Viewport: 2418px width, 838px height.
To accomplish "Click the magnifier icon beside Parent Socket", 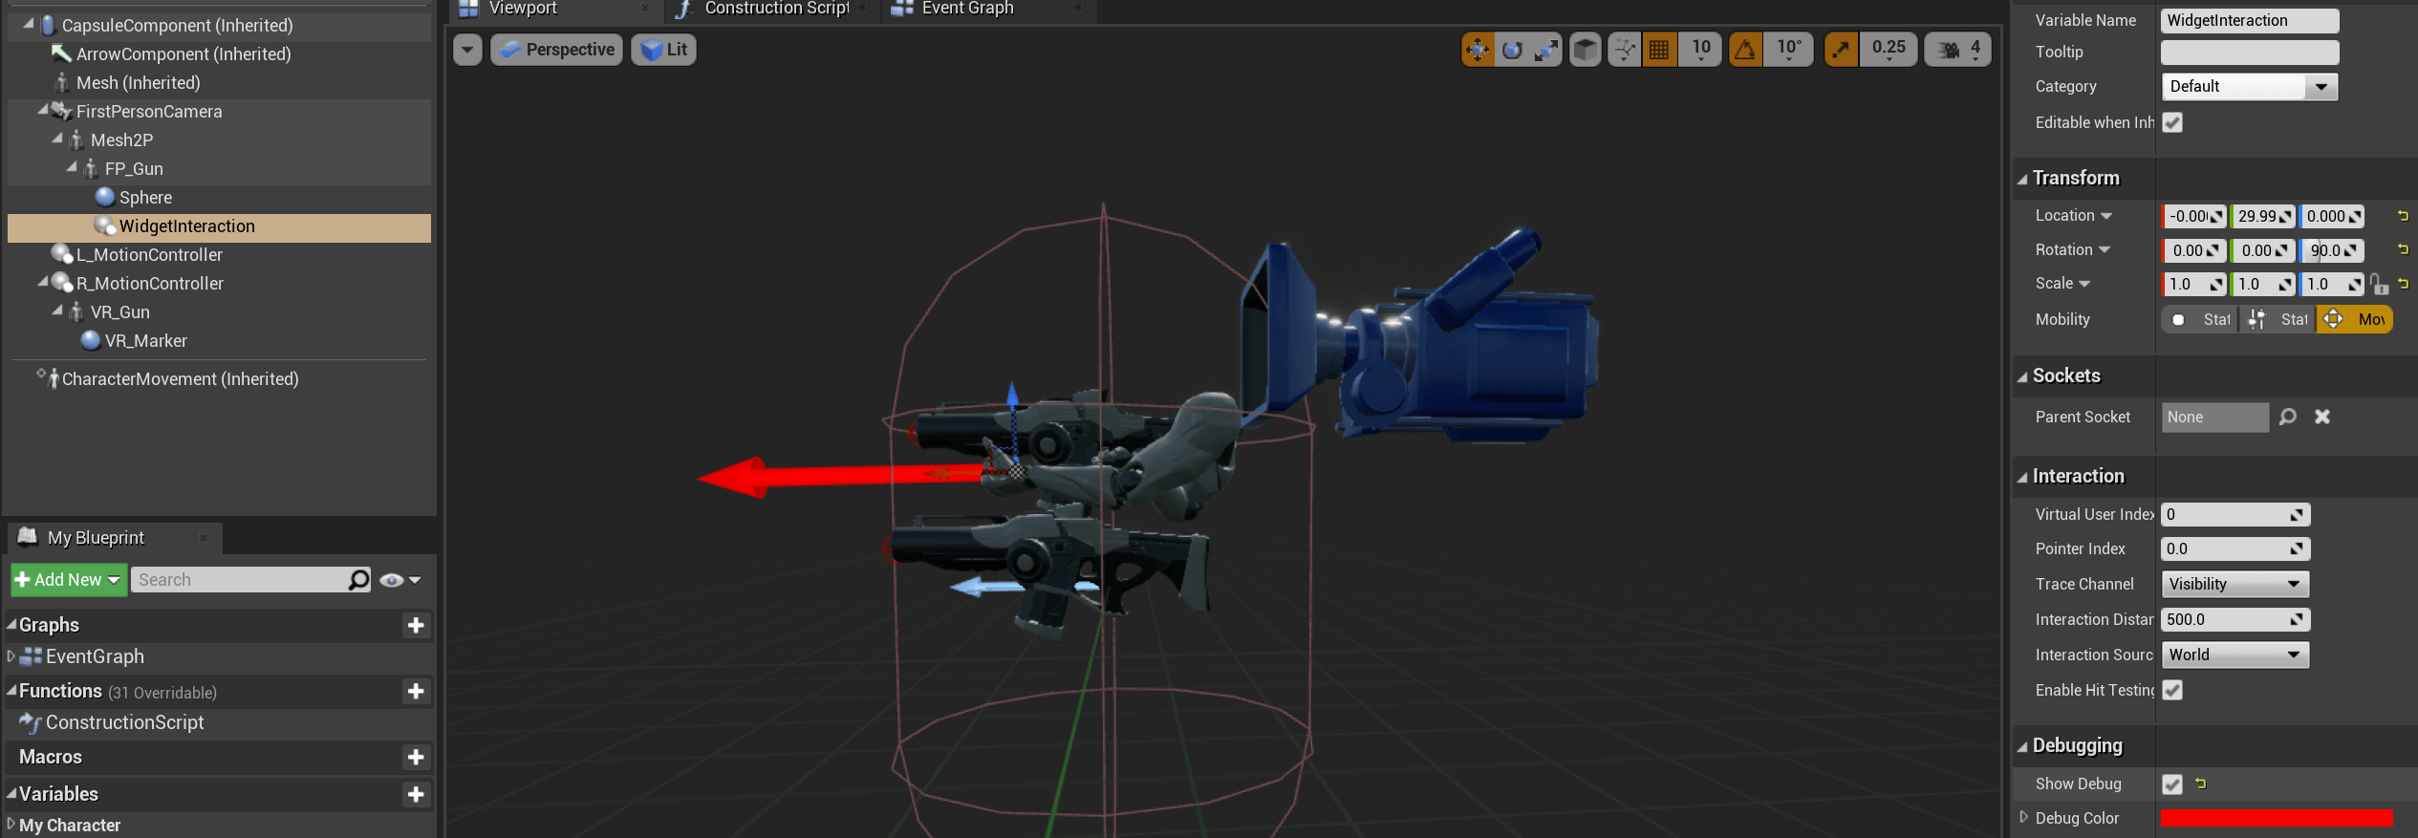I will [2287, 417].
